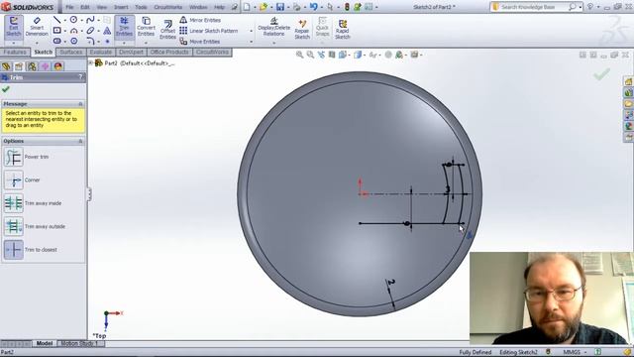Click the Section View icon
The height and width of the screenshot is (357, 634).
pyautogui.click(x=332, y=55)
